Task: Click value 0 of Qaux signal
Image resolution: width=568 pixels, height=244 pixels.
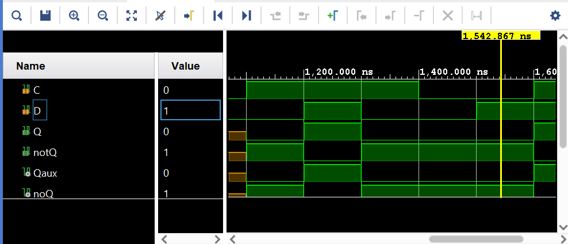Action: pos(166,173)
